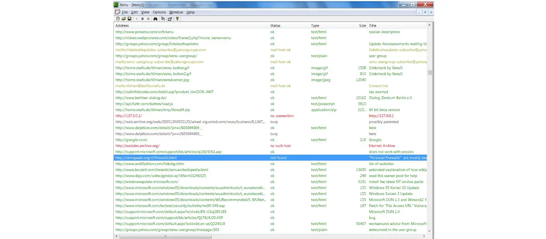
Task: Select the http://google.com/ row
Action: [270, 140]
